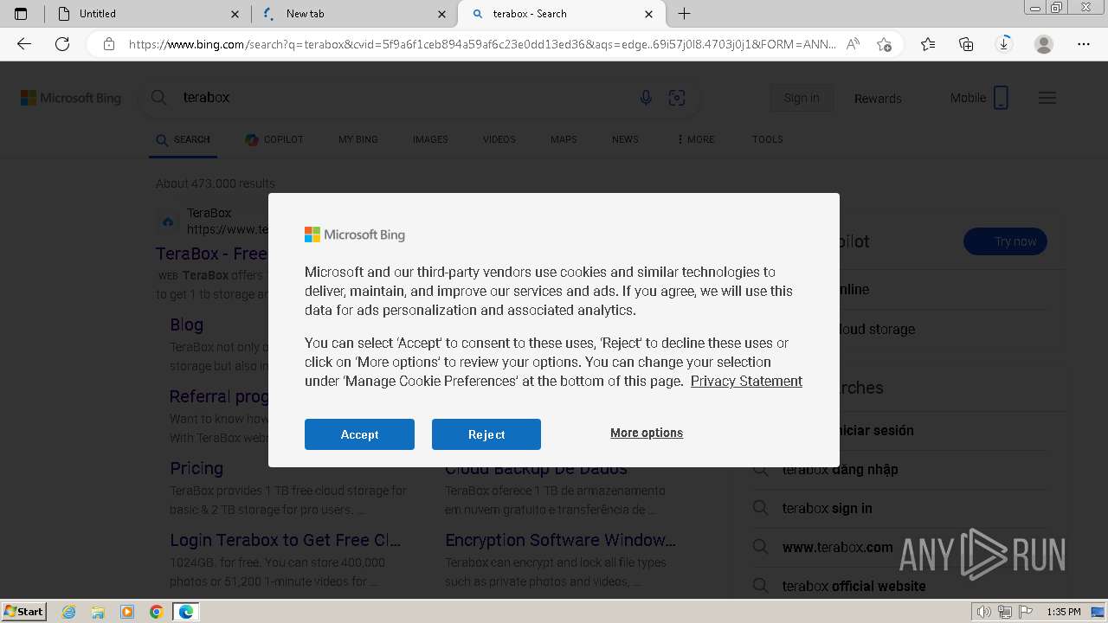The image size is (1108, 623).
Task: Open the search TOOLS option
Action: (x=768, y=139)
